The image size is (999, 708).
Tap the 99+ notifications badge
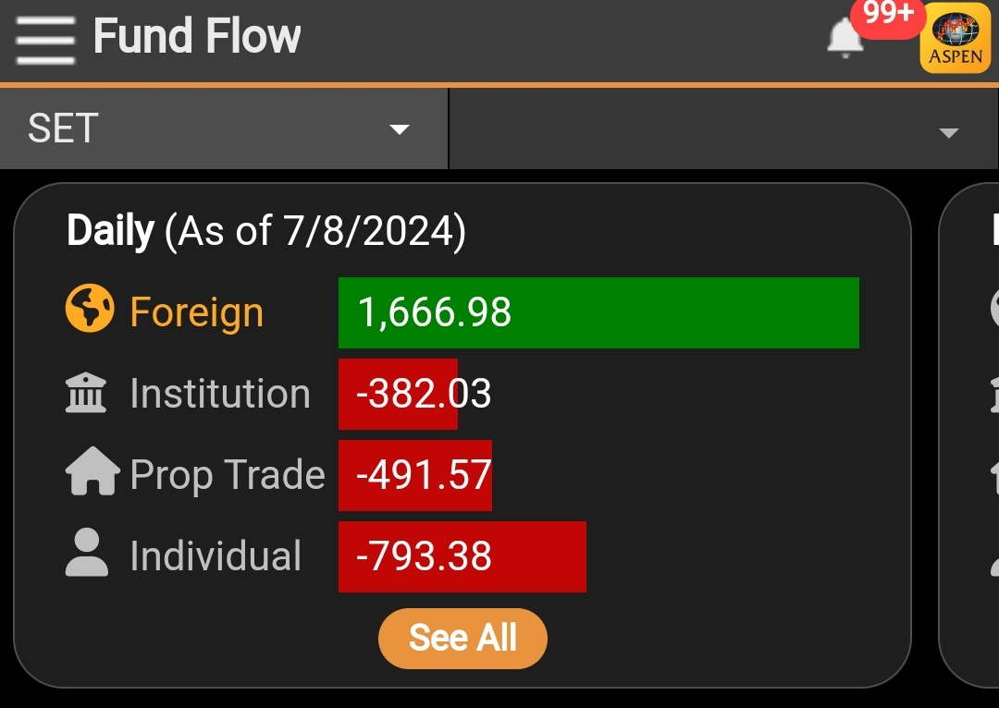click(x=888, y=15)
